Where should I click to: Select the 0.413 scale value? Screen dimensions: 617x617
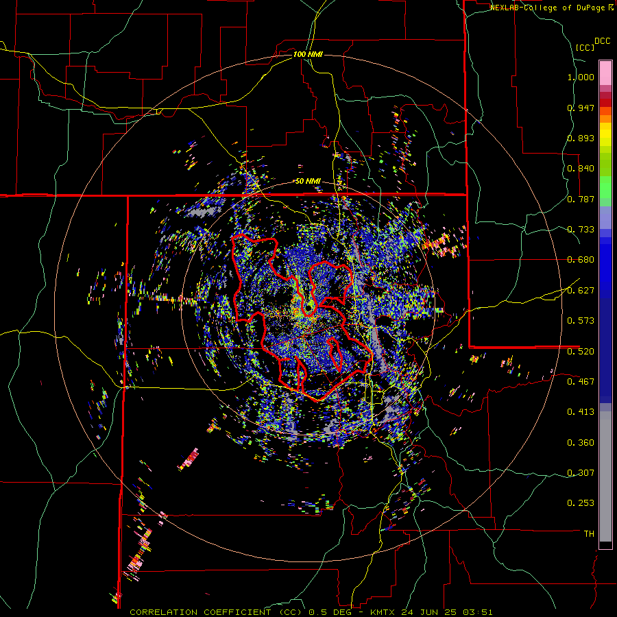point(581,412)
